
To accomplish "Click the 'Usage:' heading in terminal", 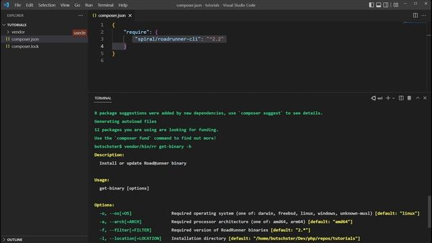I will tap(102, 180).
